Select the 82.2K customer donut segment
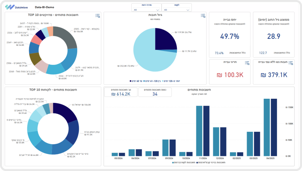This screenshot has height=171, width=302. click(x=63, y=148)
